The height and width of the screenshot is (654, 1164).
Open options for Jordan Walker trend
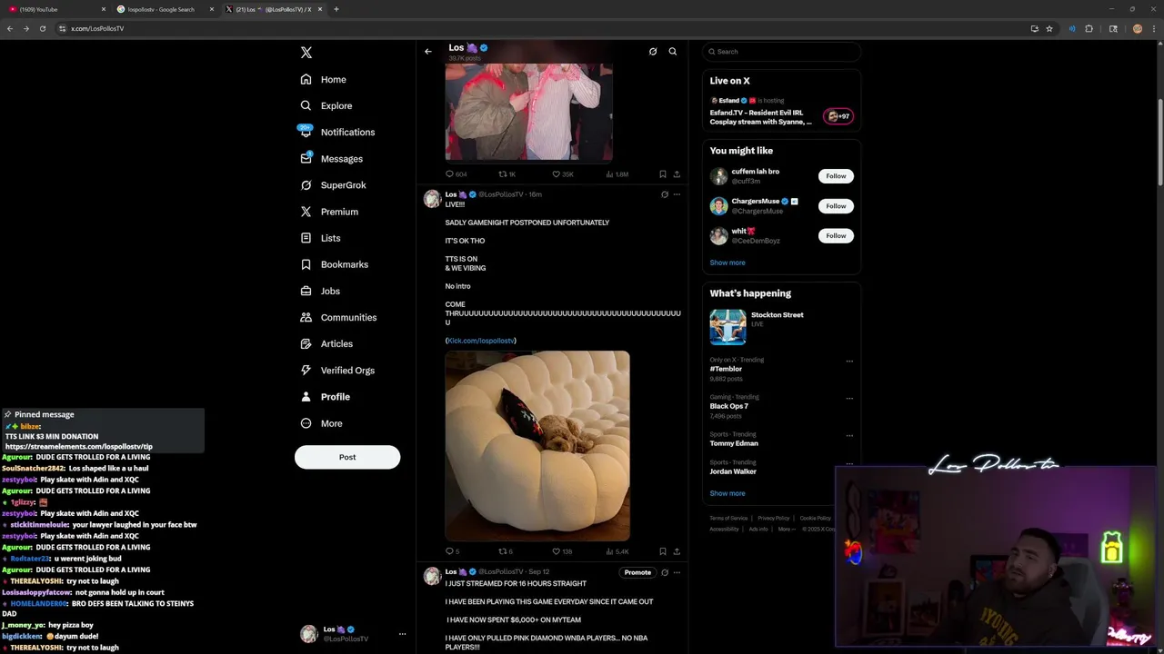tap(849, 464)
